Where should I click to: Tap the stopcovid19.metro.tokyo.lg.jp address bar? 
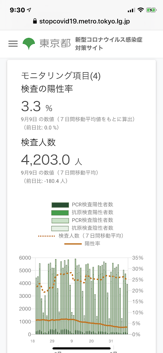pyautogui.click(x=82, y=22)
